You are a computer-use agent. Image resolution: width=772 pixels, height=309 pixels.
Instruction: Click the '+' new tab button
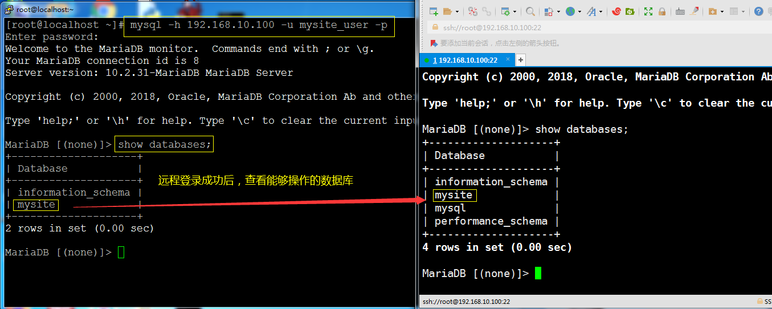(x=520, y=60)
